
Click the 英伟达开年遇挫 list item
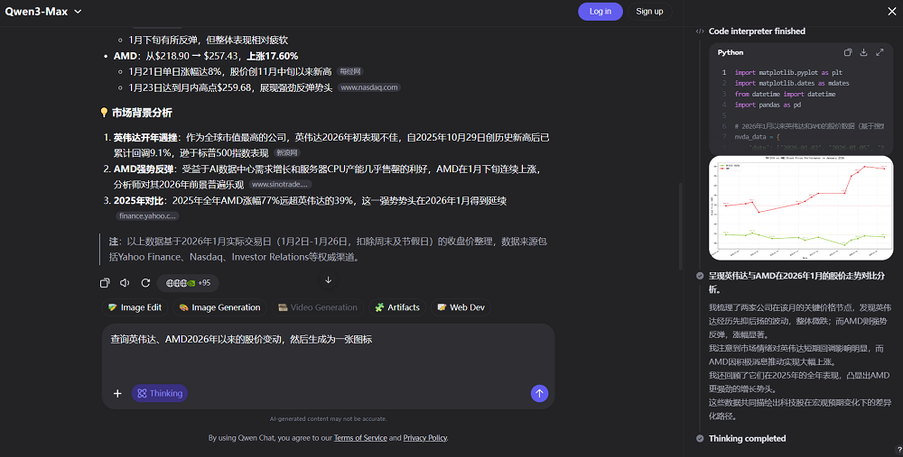(x=331, y=145)
